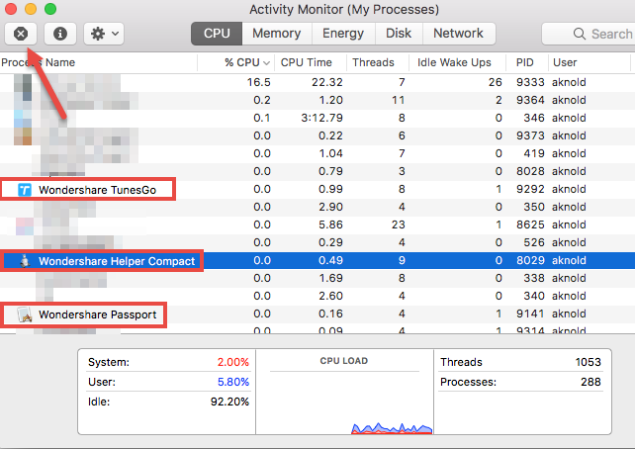Click the search magnifier icon
The height and width of the screenshot is (449, 635).
[580, 34]
